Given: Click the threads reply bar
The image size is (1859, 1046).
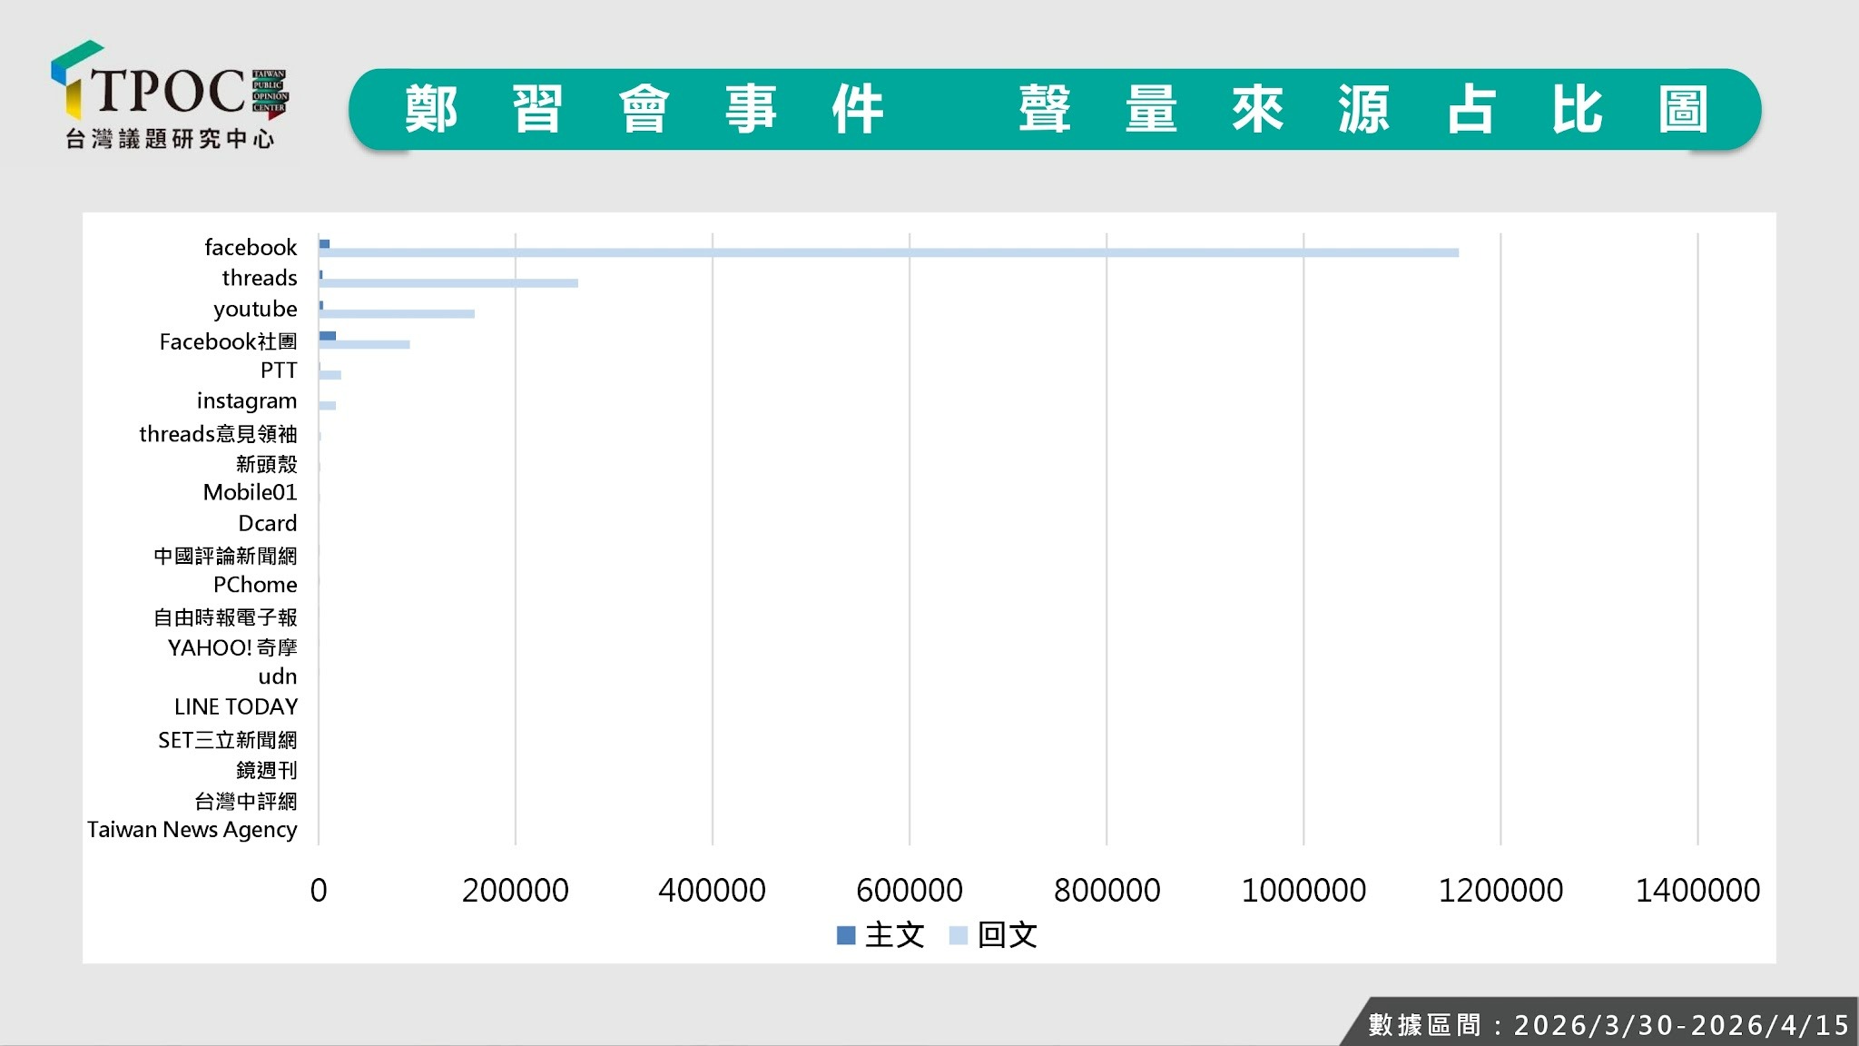Looking at the screenshot, I should click(448, 283).
